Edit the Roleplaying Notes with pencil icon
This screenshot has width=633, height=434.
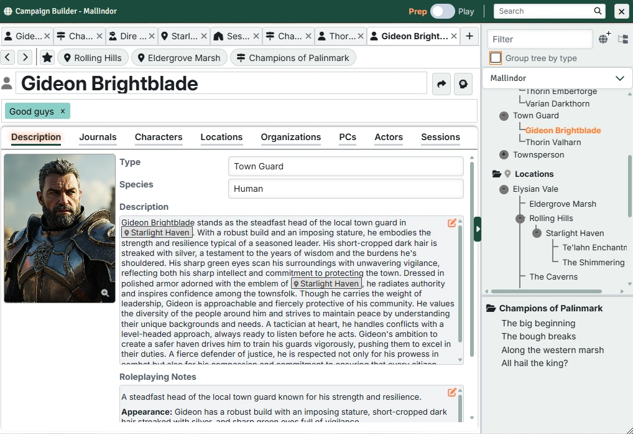452,392
